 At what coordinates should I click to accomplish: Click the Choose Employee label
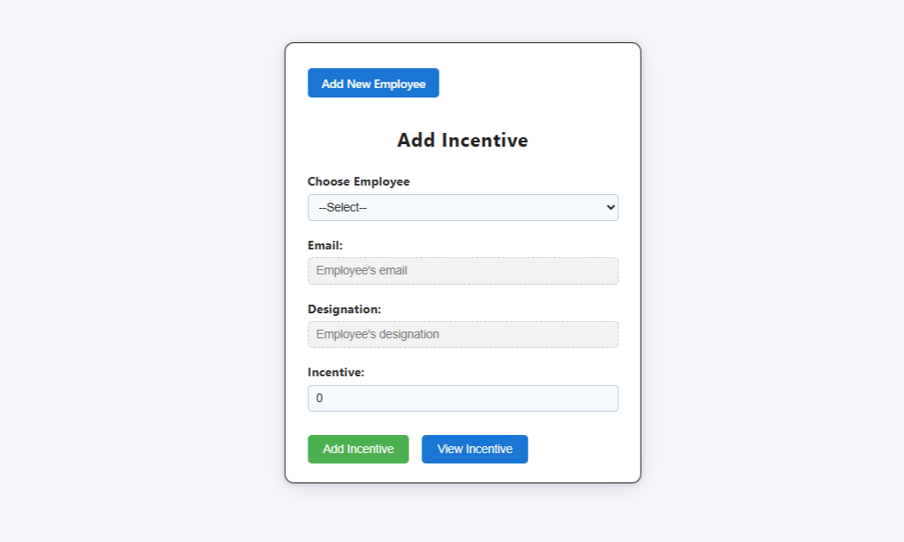point(359,181)
